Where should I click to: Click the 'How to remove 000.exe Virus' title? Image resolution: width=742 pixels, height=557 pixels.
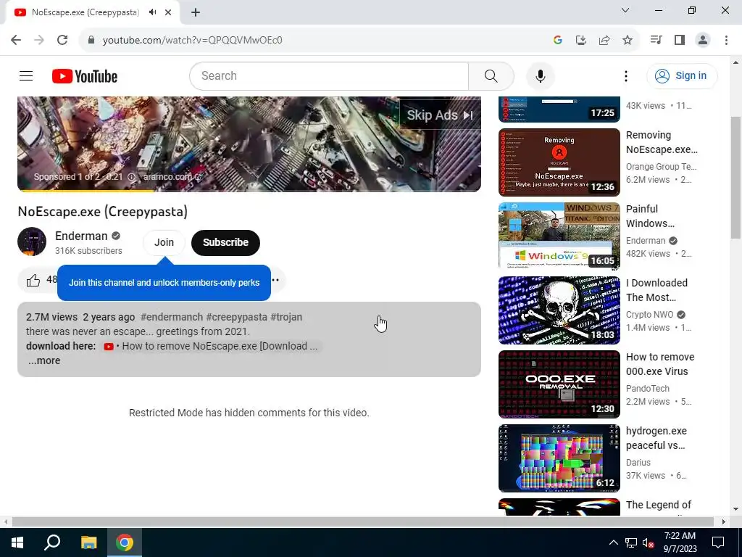pyautogui.click(x=659, y=364)
